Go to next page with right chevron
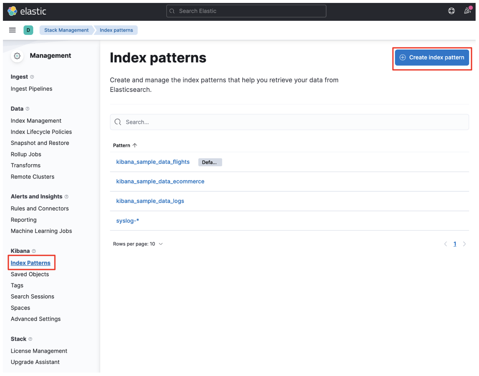The height and width of the screenshot is (376, 479). [464, 244]
